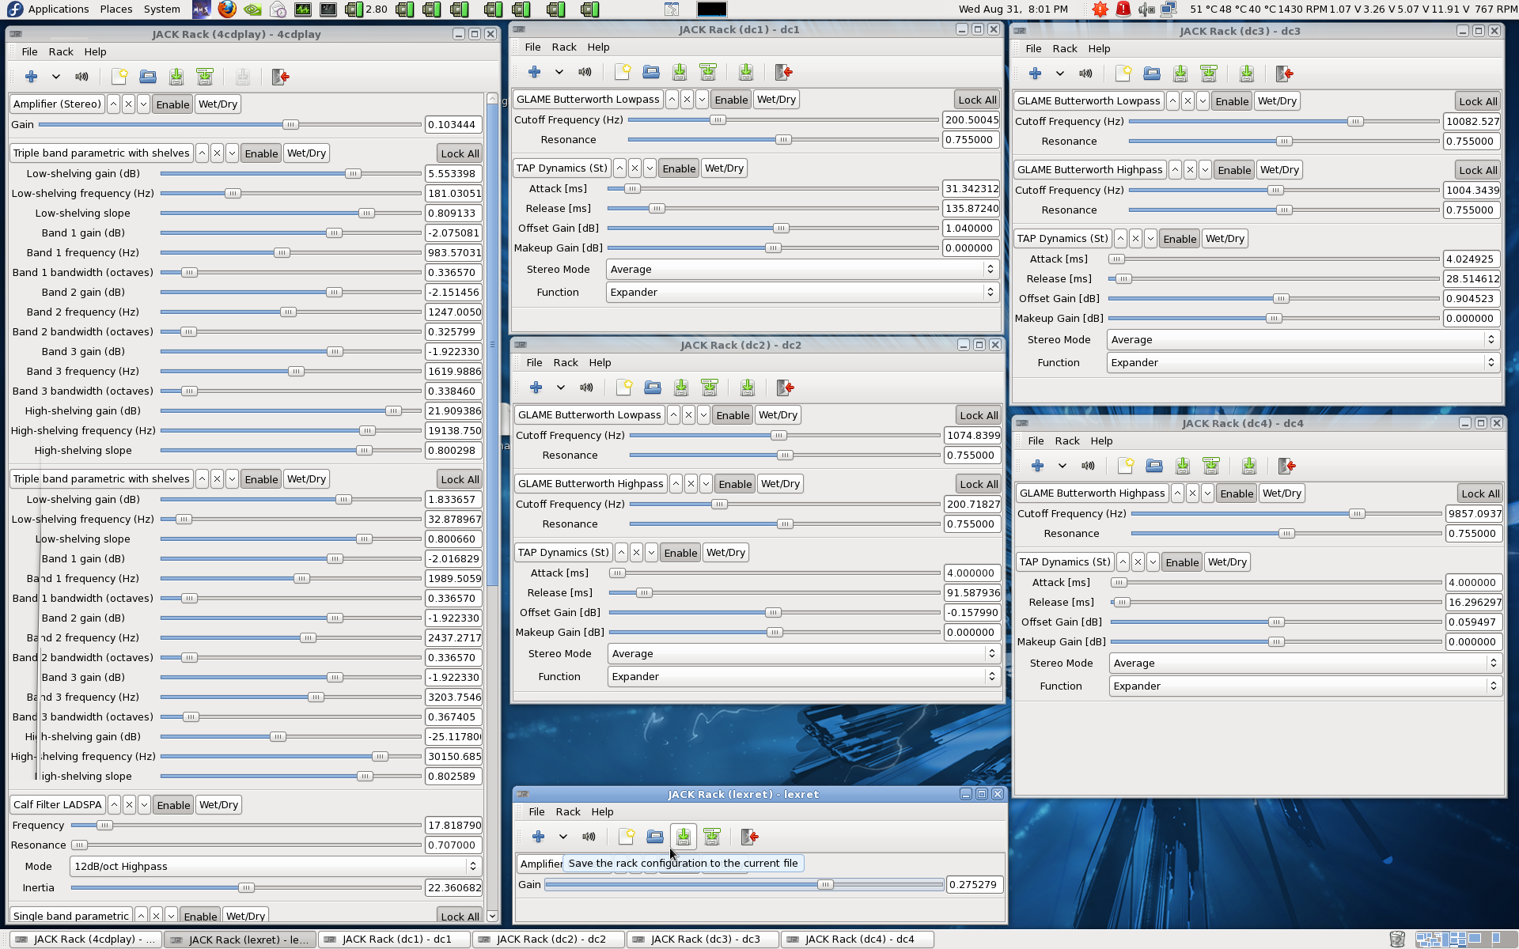This screenshot has height=949, width=1519.
Task: Launch Firefox from the top panel
Action: (x=227, y=9)
